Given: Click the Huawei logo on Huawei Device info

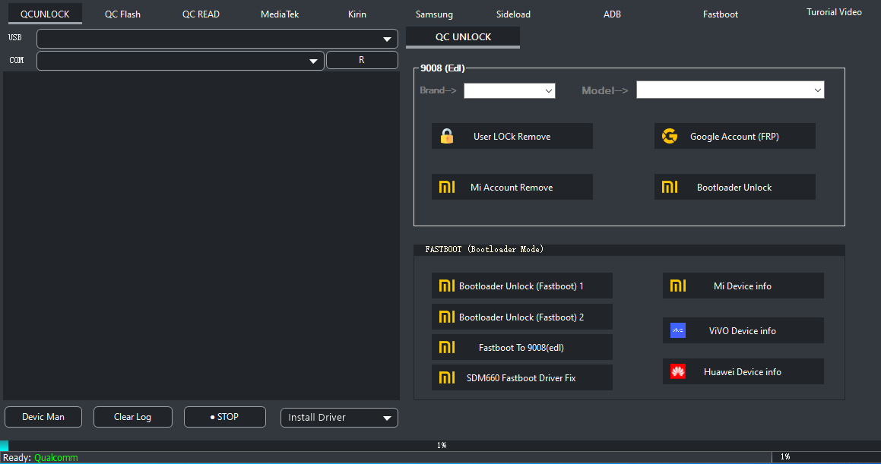Looking at the screenshot, I should (678, 371).
